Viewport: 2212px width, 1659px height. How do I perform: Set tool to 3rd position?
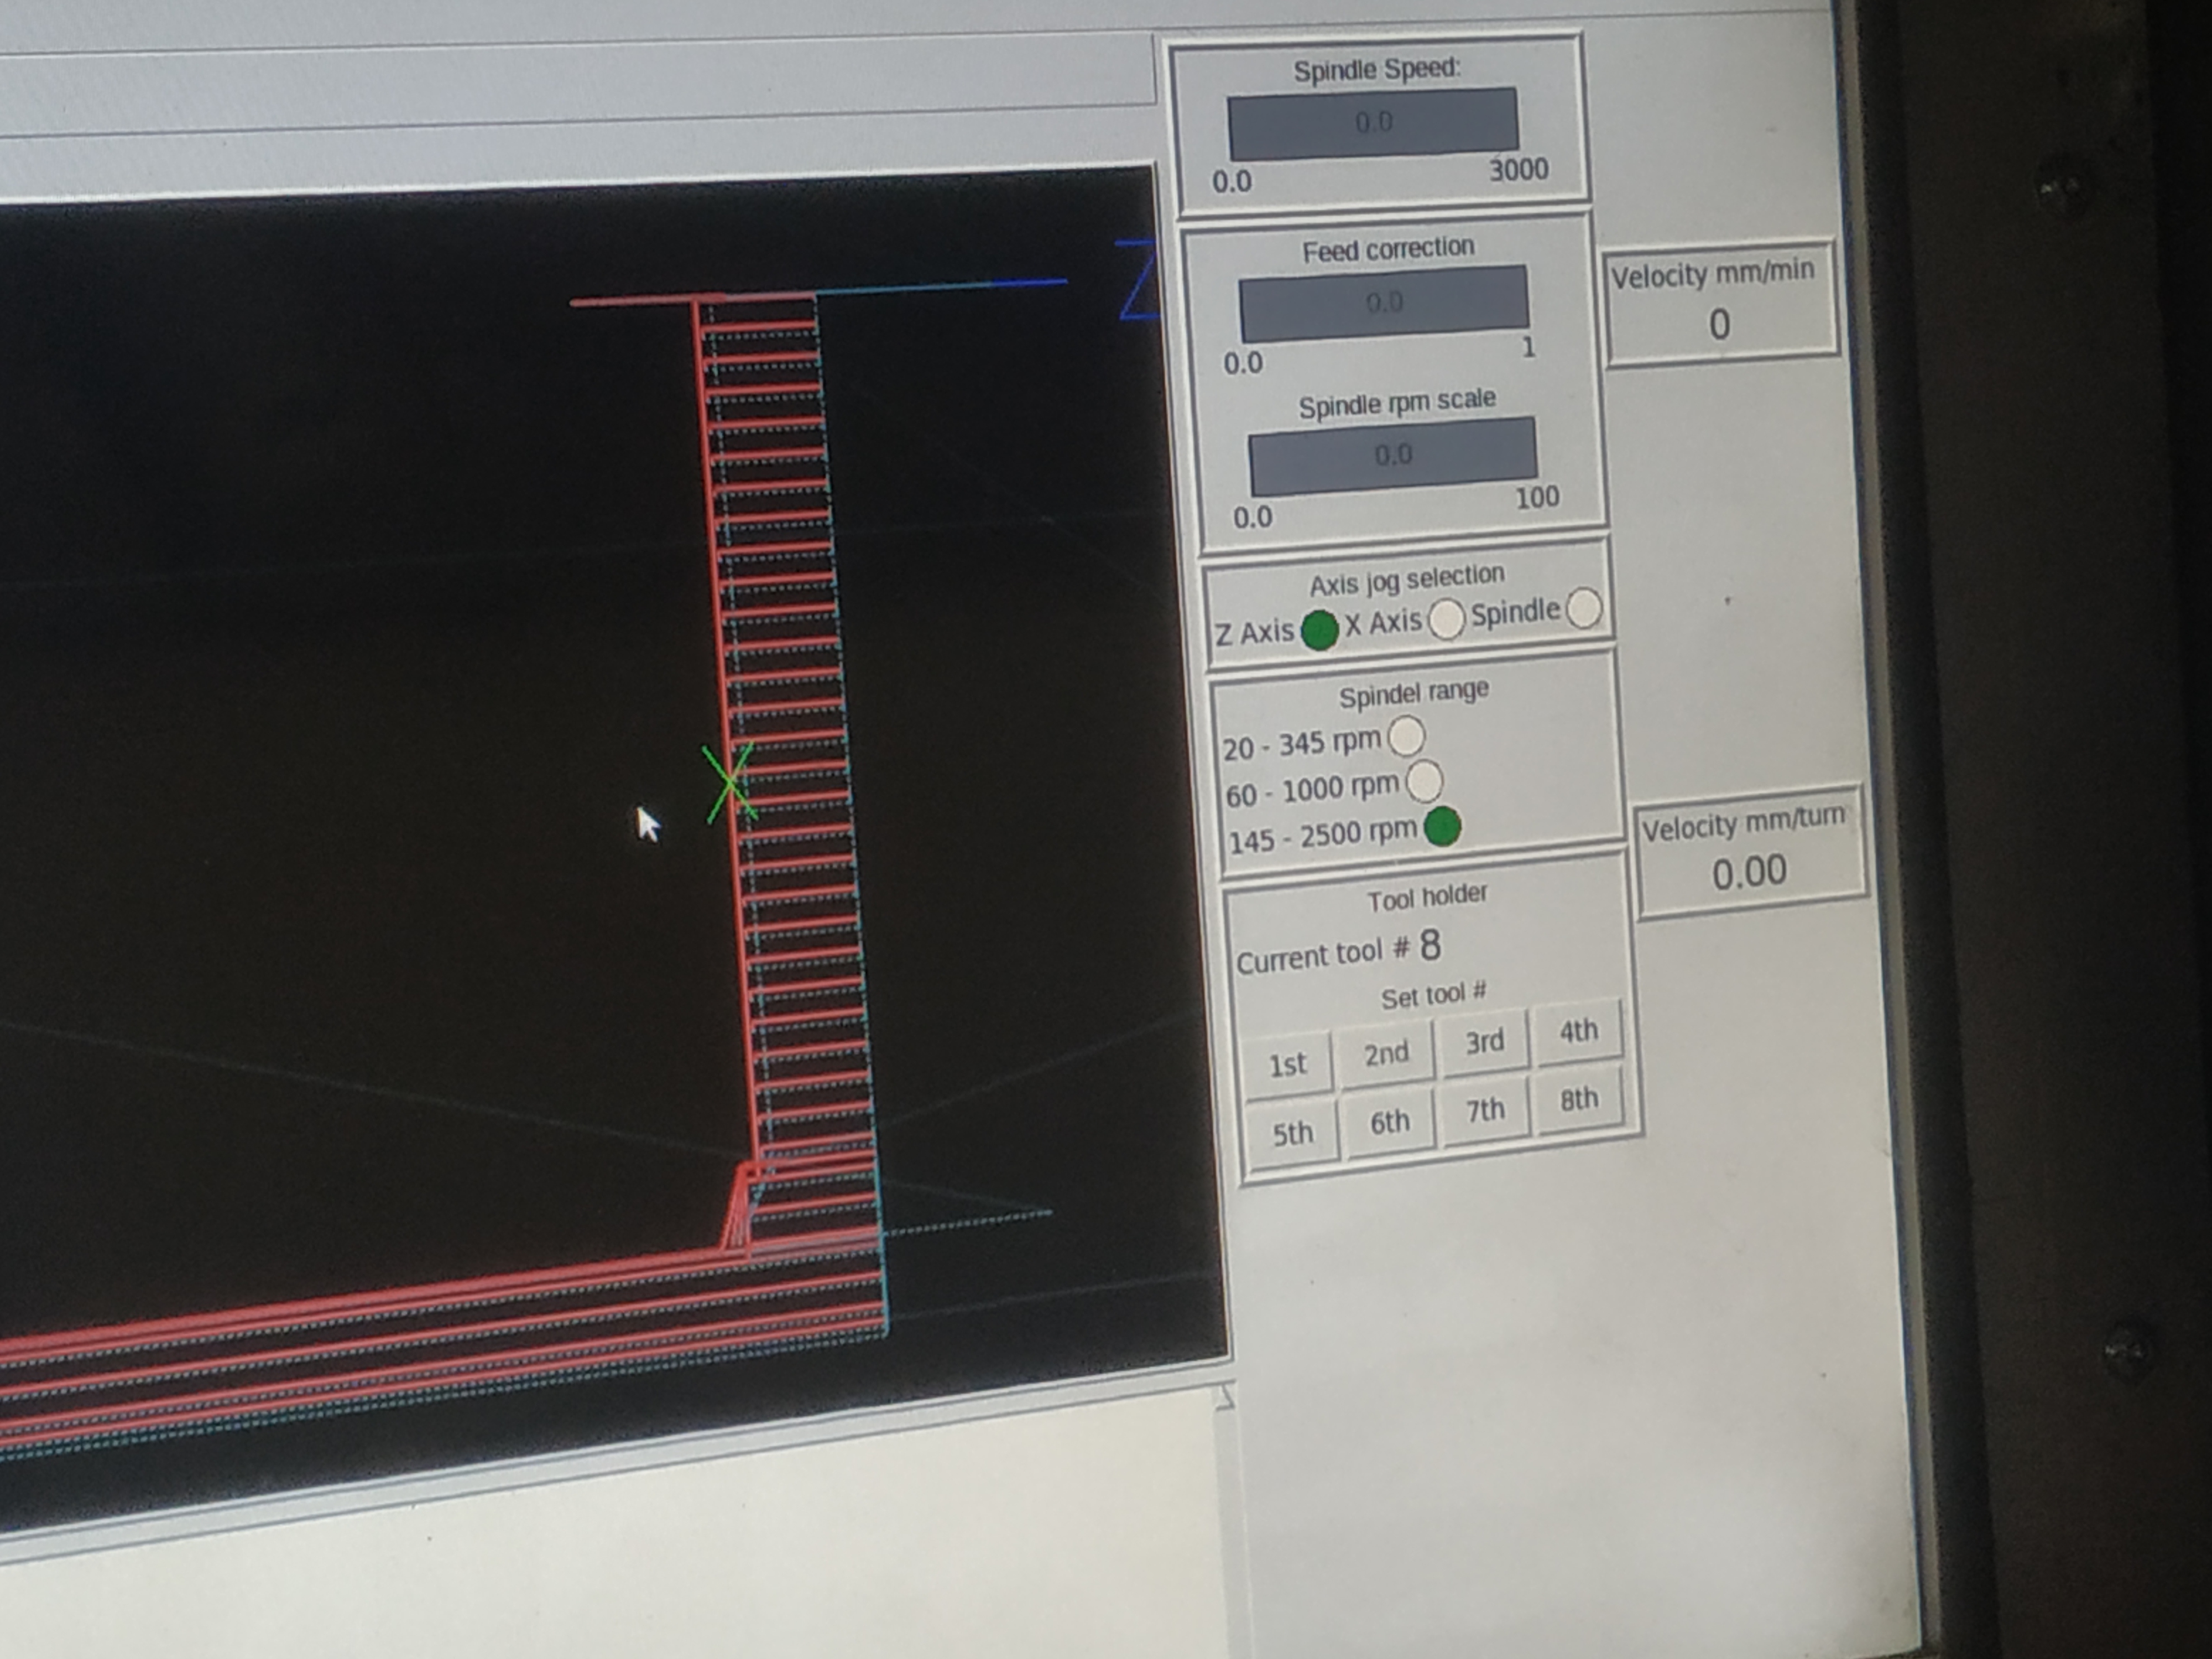click(1484, 1042)
